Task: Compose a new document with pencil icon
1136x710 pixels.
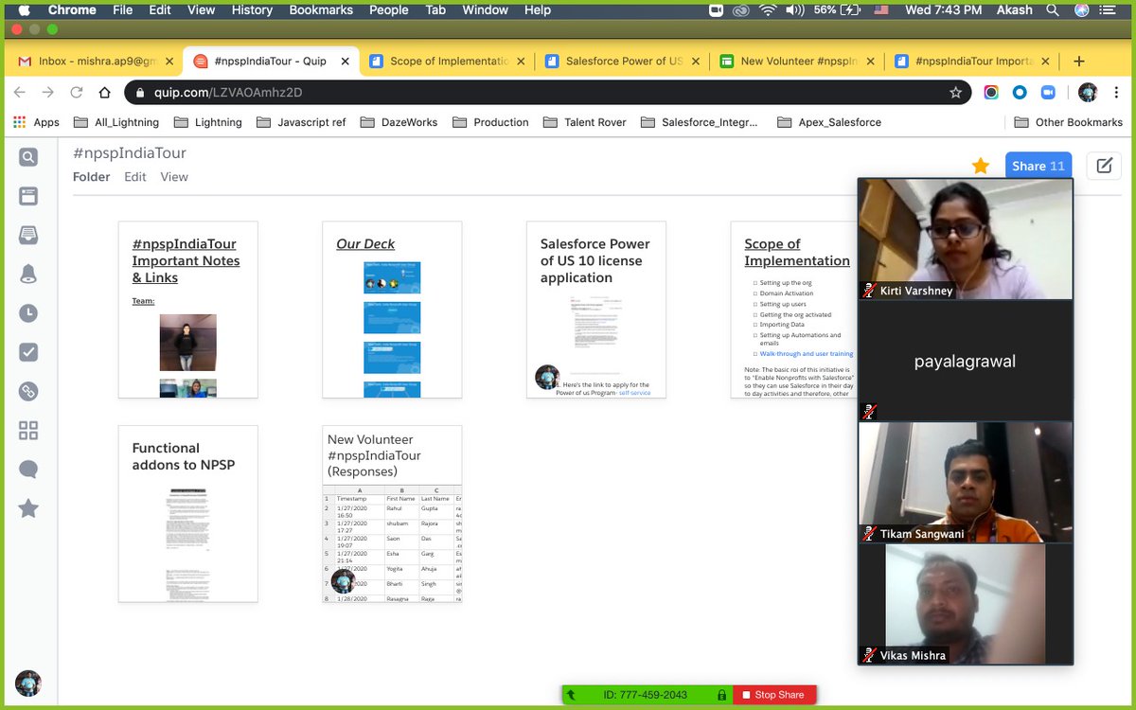Action: [x=1104, y=166]
